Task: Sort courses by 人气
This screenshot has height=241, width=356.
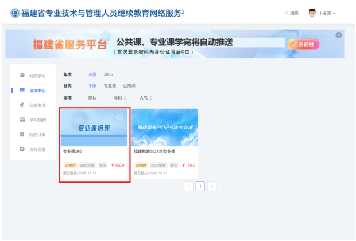Action: tap(145, 98)
